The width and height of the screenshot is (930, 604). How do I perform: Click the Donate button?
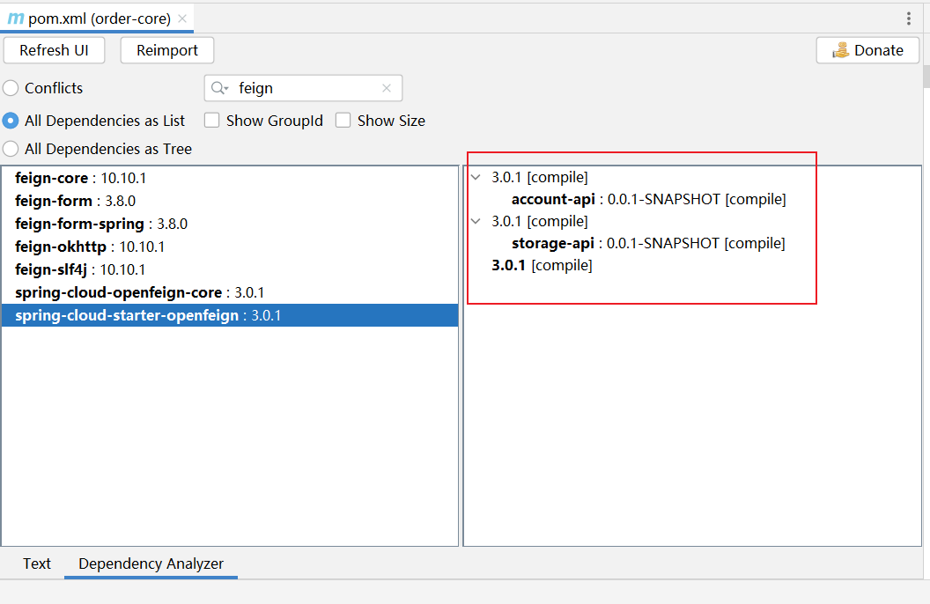867,50
